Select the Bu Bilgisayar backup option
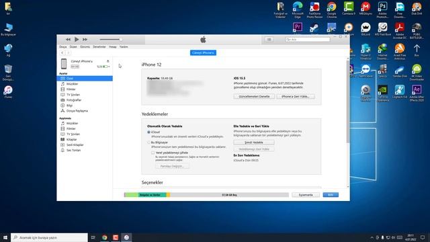Viewport: 430px width, 242px height. pos(149,143)
